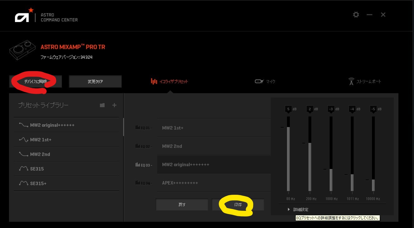The width and height of the screenshot is (414, 228).
Task: Click the EQ 01 equalizer bars icon
Action: coord(138,127)
